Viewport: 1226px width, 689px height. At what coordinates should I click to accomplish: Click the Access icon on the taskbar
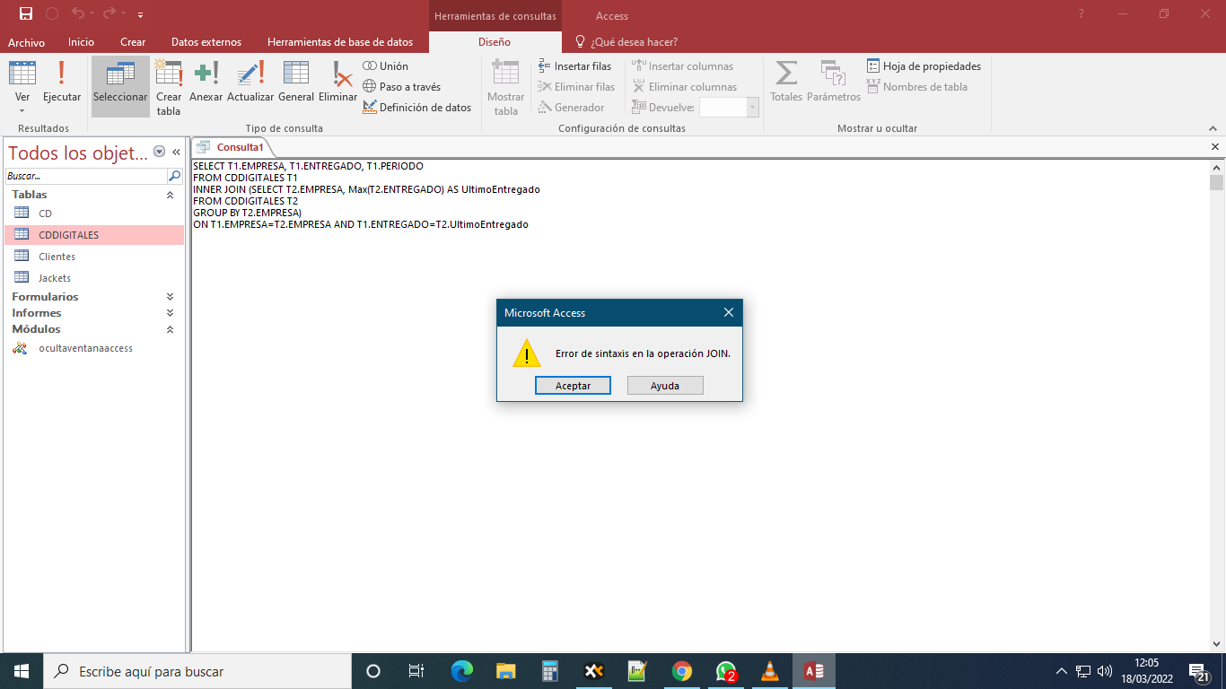coord(814,671)
